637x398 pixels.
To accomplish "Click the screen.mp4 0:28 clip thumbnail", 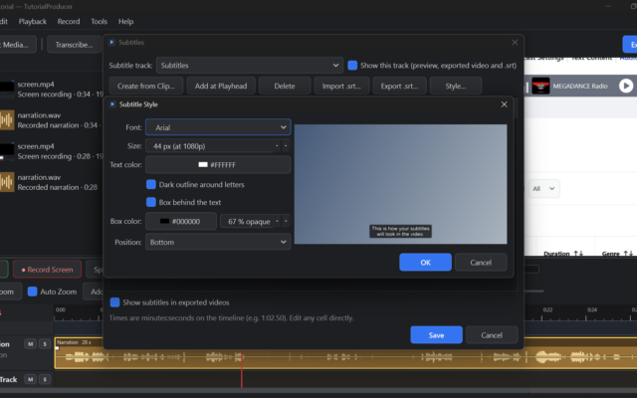I will (7, 151).
